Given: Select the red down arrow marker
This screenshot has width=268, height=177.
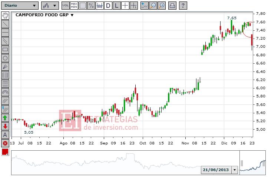Looking at the screenshot, I should point(5,126).
